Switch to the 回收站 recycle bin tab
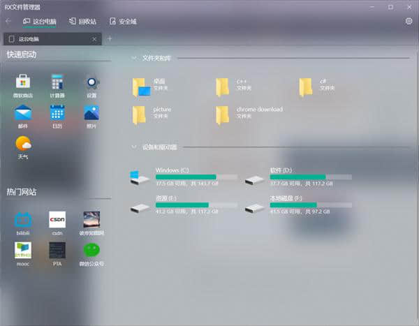 tap(82, 22)
